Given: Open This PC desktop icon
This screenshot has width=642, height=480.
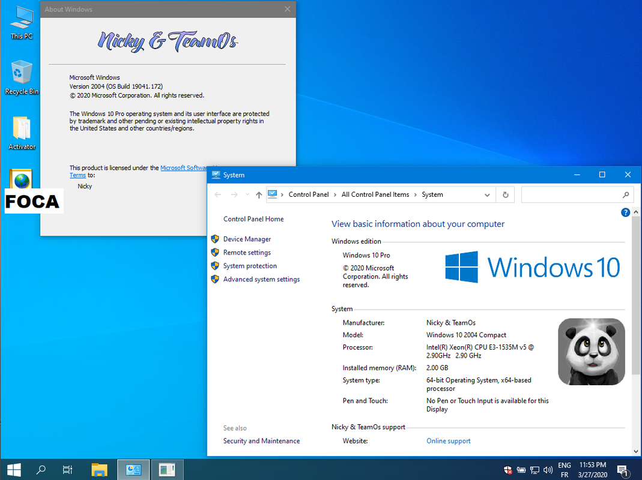Looking at the screenshot, I should (22, 23).
